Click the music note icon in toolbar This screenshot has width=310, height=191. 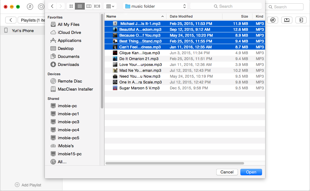click(x=30, y=6)
